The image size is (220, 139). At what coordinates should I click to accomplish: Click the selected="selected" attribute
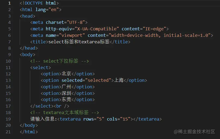[85, 80]
